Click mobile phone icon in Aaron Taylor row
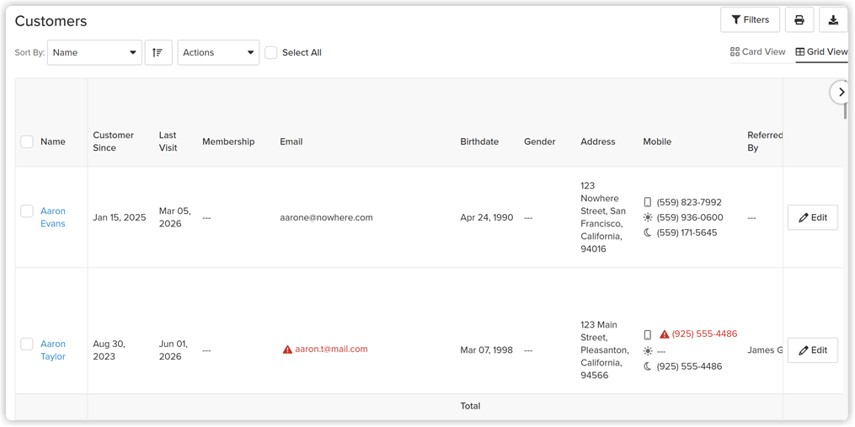 tap(648, 334)
